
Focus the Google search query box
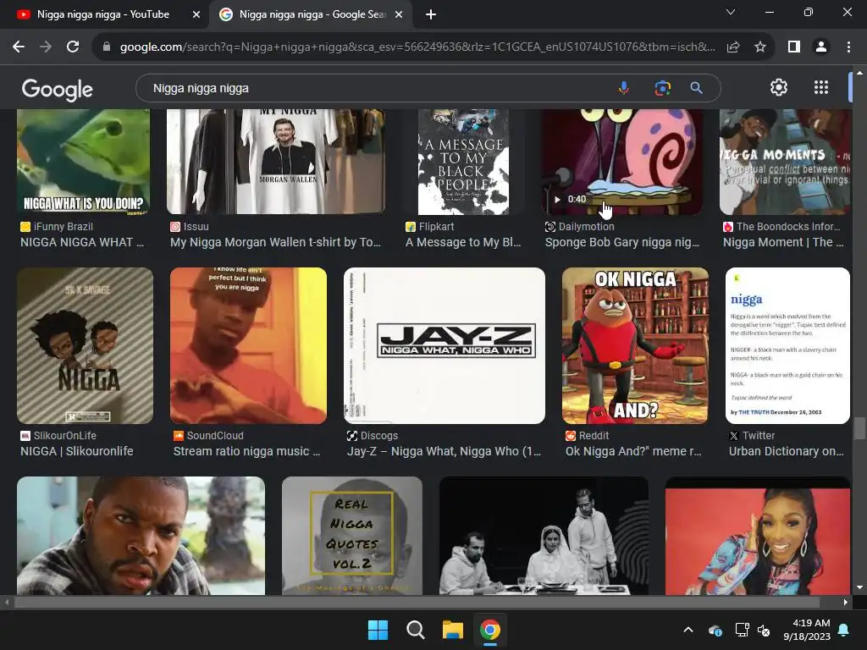[x=376, y=88]
